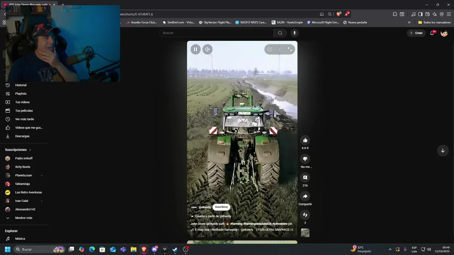Open Discord from the taskbar
454x255 pixels.
[154, 249]
